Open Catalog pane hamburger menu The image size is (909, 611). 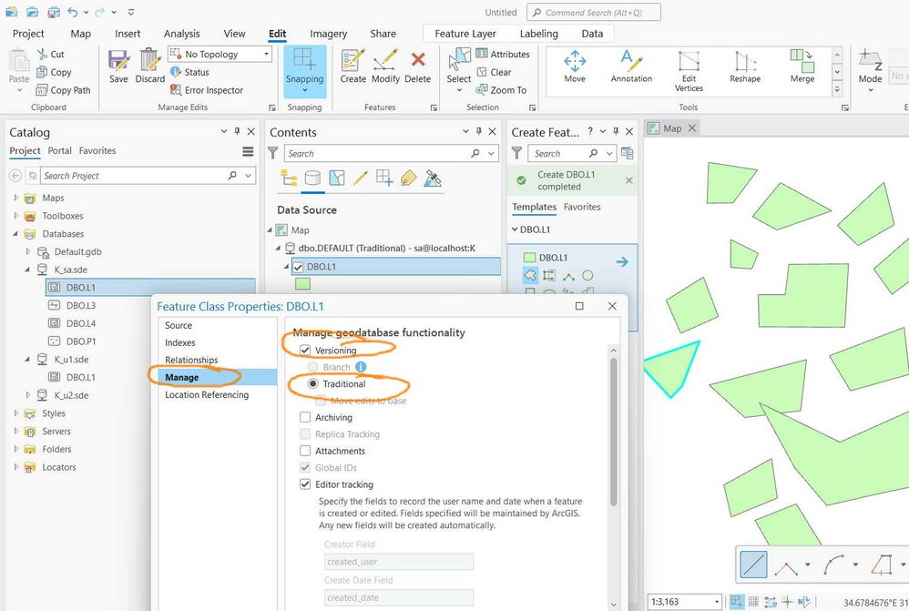[248, 151]
